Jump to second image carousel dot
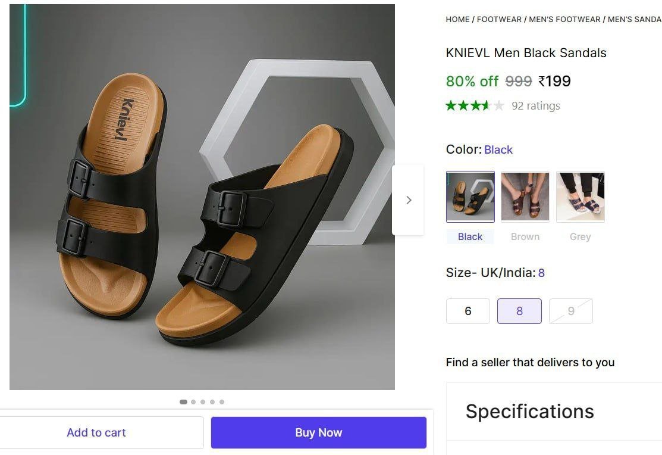This screenshot has height=455, width=662. coord(193,402)
